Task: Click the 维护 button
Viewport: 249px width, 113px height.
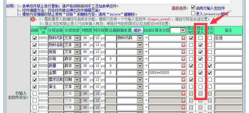Action: coord(137,30)
